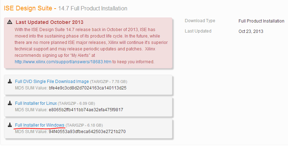Click the download icon beside Full DVD Image
Image resolution: width=288 pixels, height=147 pixels.
click(x=10, y=82)
